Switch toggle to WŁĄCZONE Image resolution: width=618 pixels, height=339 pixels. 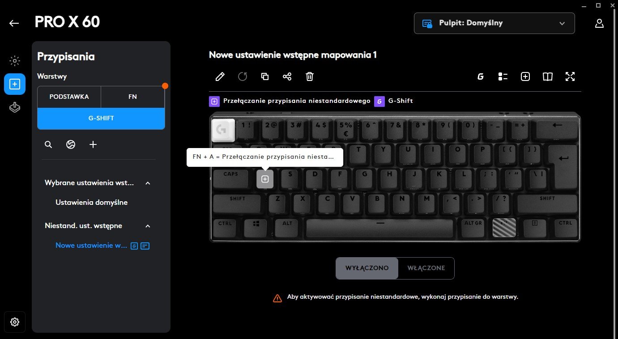[426, 268]
